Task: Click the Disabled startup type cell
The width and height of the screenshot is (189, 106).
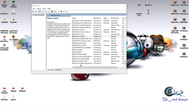Action: [x=114, y=36]
